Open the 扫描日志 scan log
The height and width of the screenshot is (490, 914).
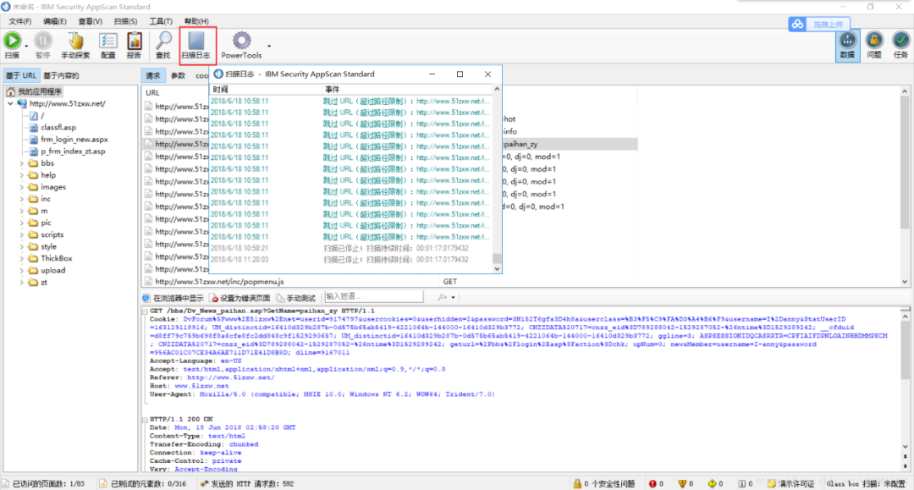(195, 46)
